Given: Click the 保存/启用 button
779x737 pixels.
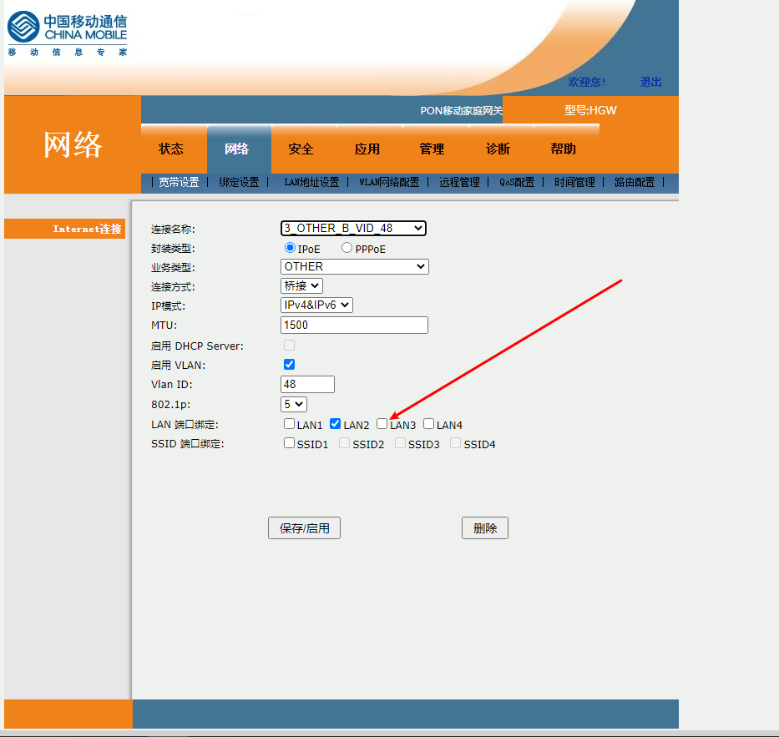Looking at the screenshot, I should tap(304, 528).
